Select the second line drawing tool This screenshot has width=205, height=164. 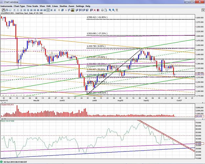(x=80, y=10)
